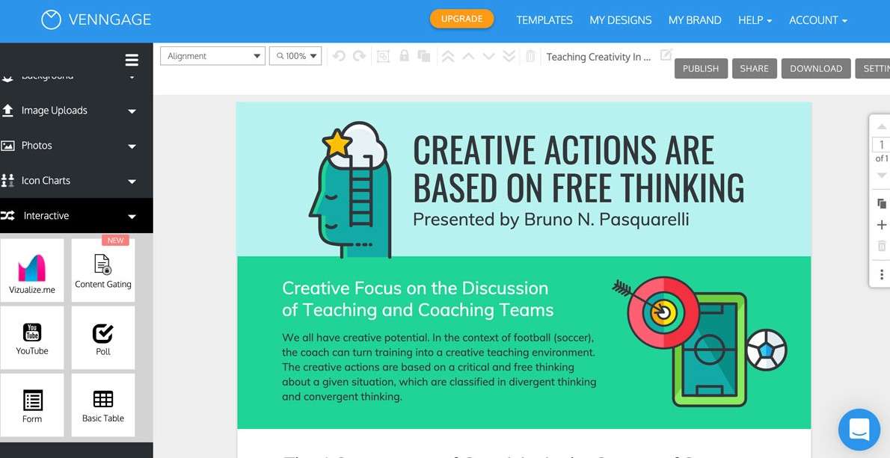Click the Venngage clock logo icon
This screenshot has height=458, width=890.
(51, 20)
